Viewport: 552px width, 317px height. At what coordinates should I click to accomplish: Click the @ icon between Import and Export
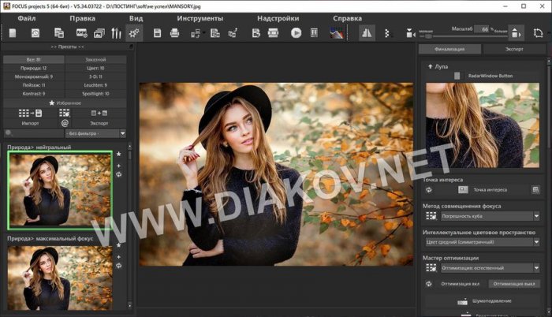pyautogui.click(x=65, y=123)
